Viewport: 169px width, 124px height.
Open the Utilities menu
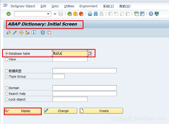point(69,6)
